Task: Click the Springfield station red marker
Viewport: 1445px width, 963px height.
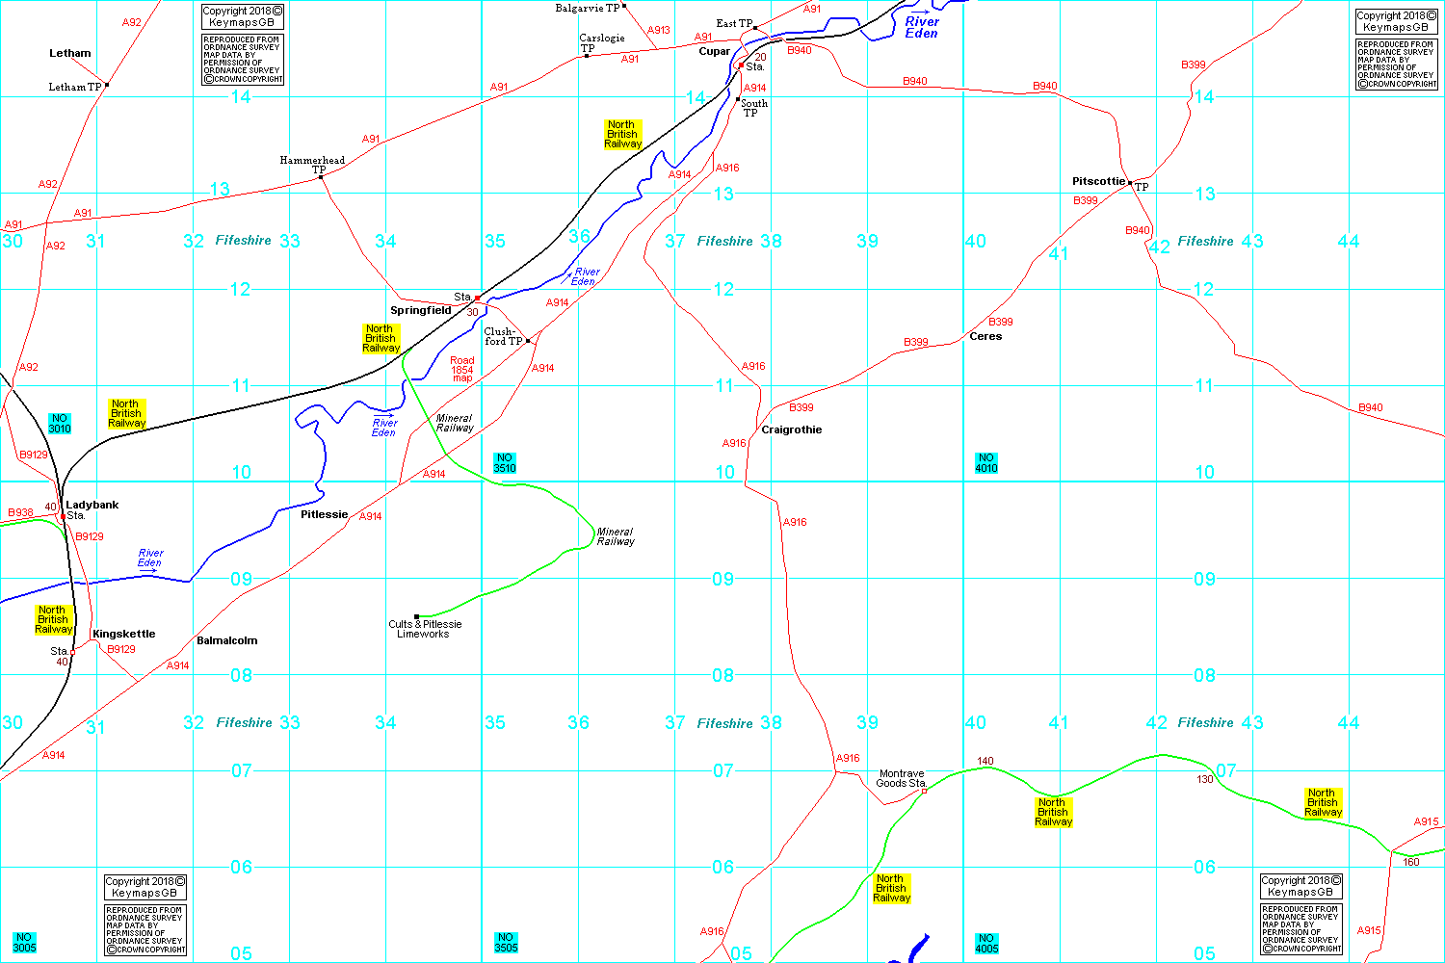Action: [x=477, y=299]
